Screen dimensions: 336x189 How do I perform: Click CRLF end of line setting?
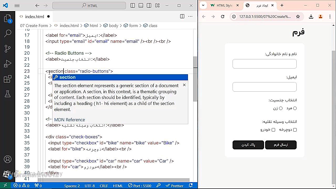[x=104, y=186]
